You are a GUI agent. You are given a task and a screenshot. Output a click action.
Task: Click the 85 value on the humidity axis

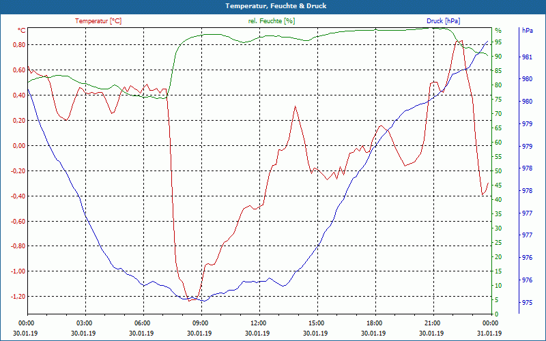click(x=498, y=71)
